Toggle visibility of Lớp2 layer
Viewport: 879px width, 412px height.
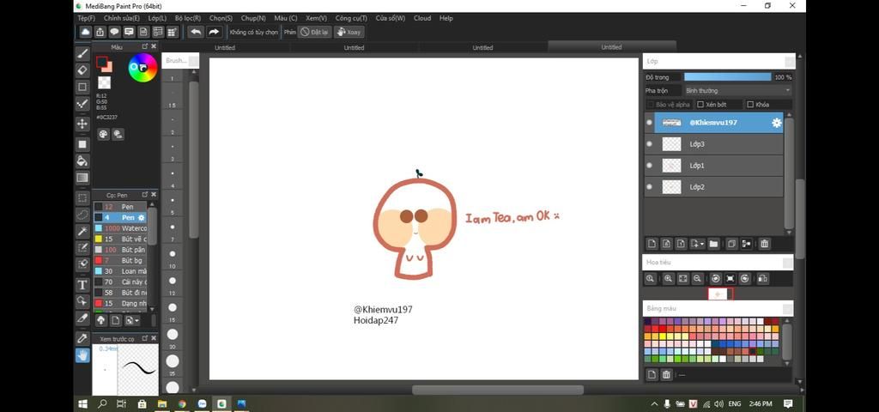649,186
